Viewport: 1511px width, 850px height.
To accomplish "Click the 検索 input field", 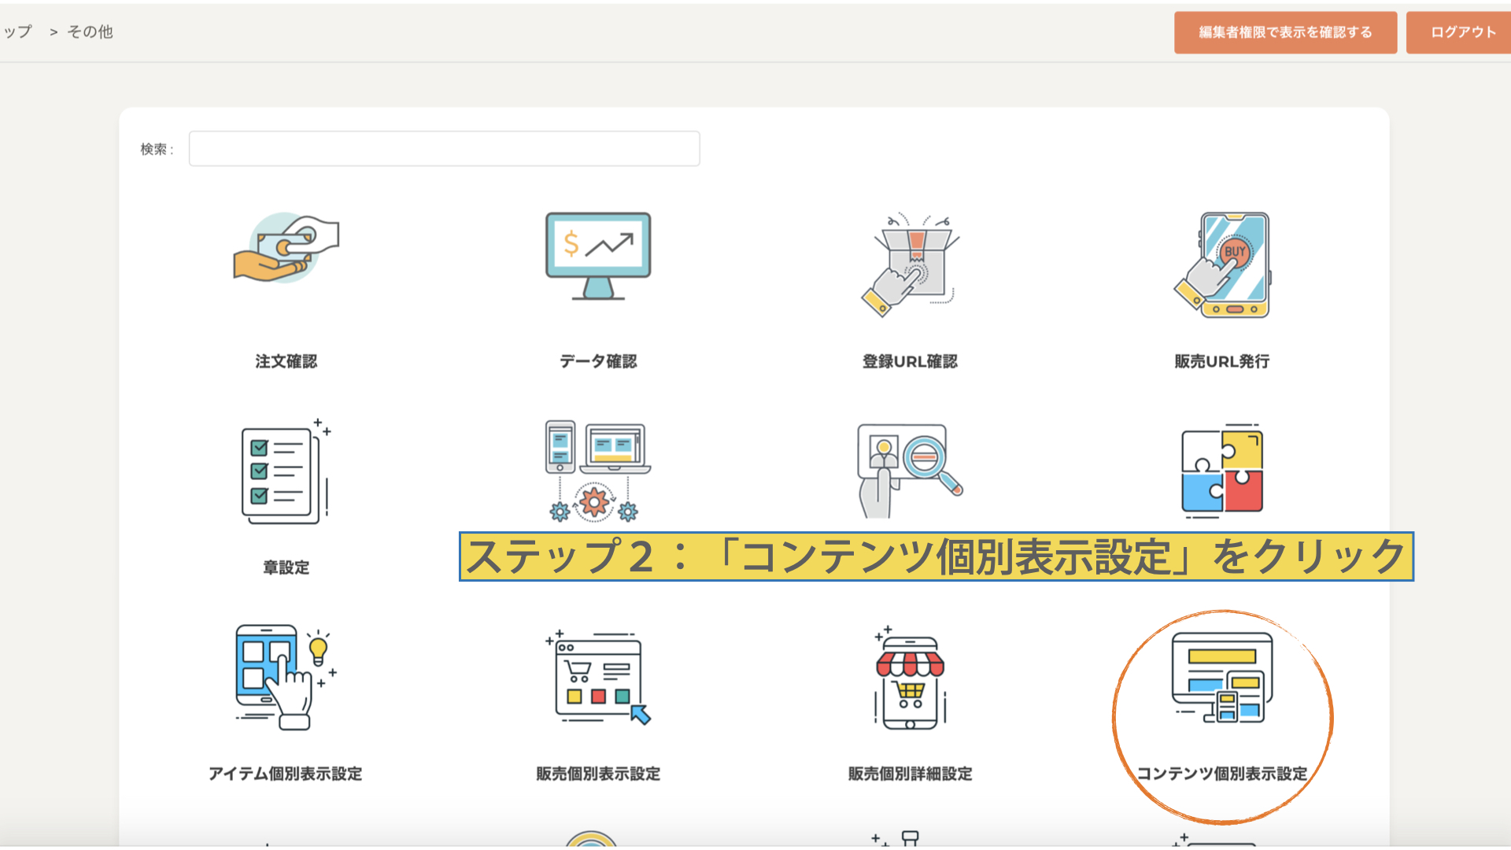I will (x=444, y=149).
